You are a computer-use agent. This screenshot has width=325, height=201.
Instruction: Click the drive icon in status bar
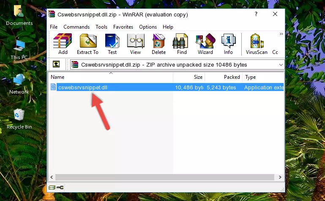52,188
